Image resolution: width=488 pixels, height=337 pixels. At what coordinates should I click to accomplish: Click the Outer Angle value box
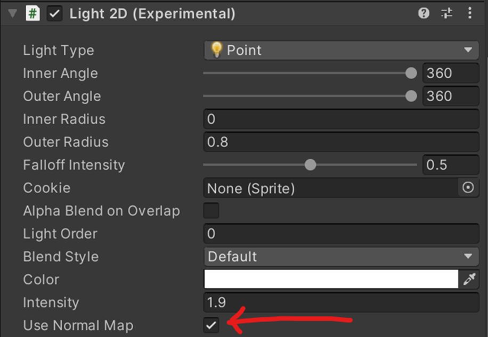click(451, 96)
